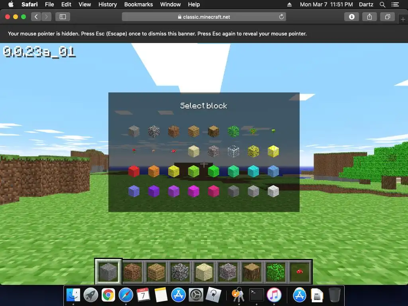Screen dimensions: 408x306
Task: Go forward with Safari's forward arrow
Action: click(x=46, y=17)
